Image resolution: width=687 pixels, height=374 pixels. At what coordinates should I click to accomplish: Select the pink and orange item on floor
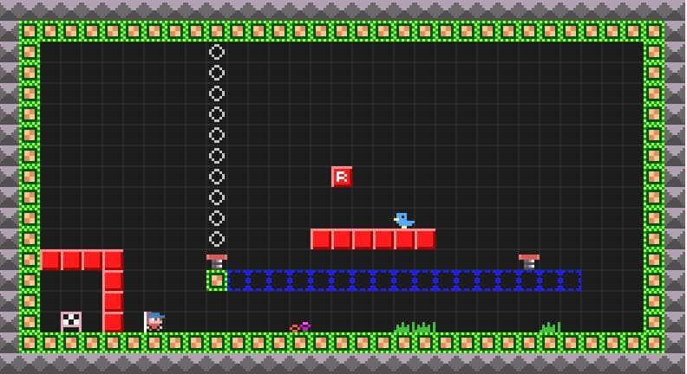point(300,326)
